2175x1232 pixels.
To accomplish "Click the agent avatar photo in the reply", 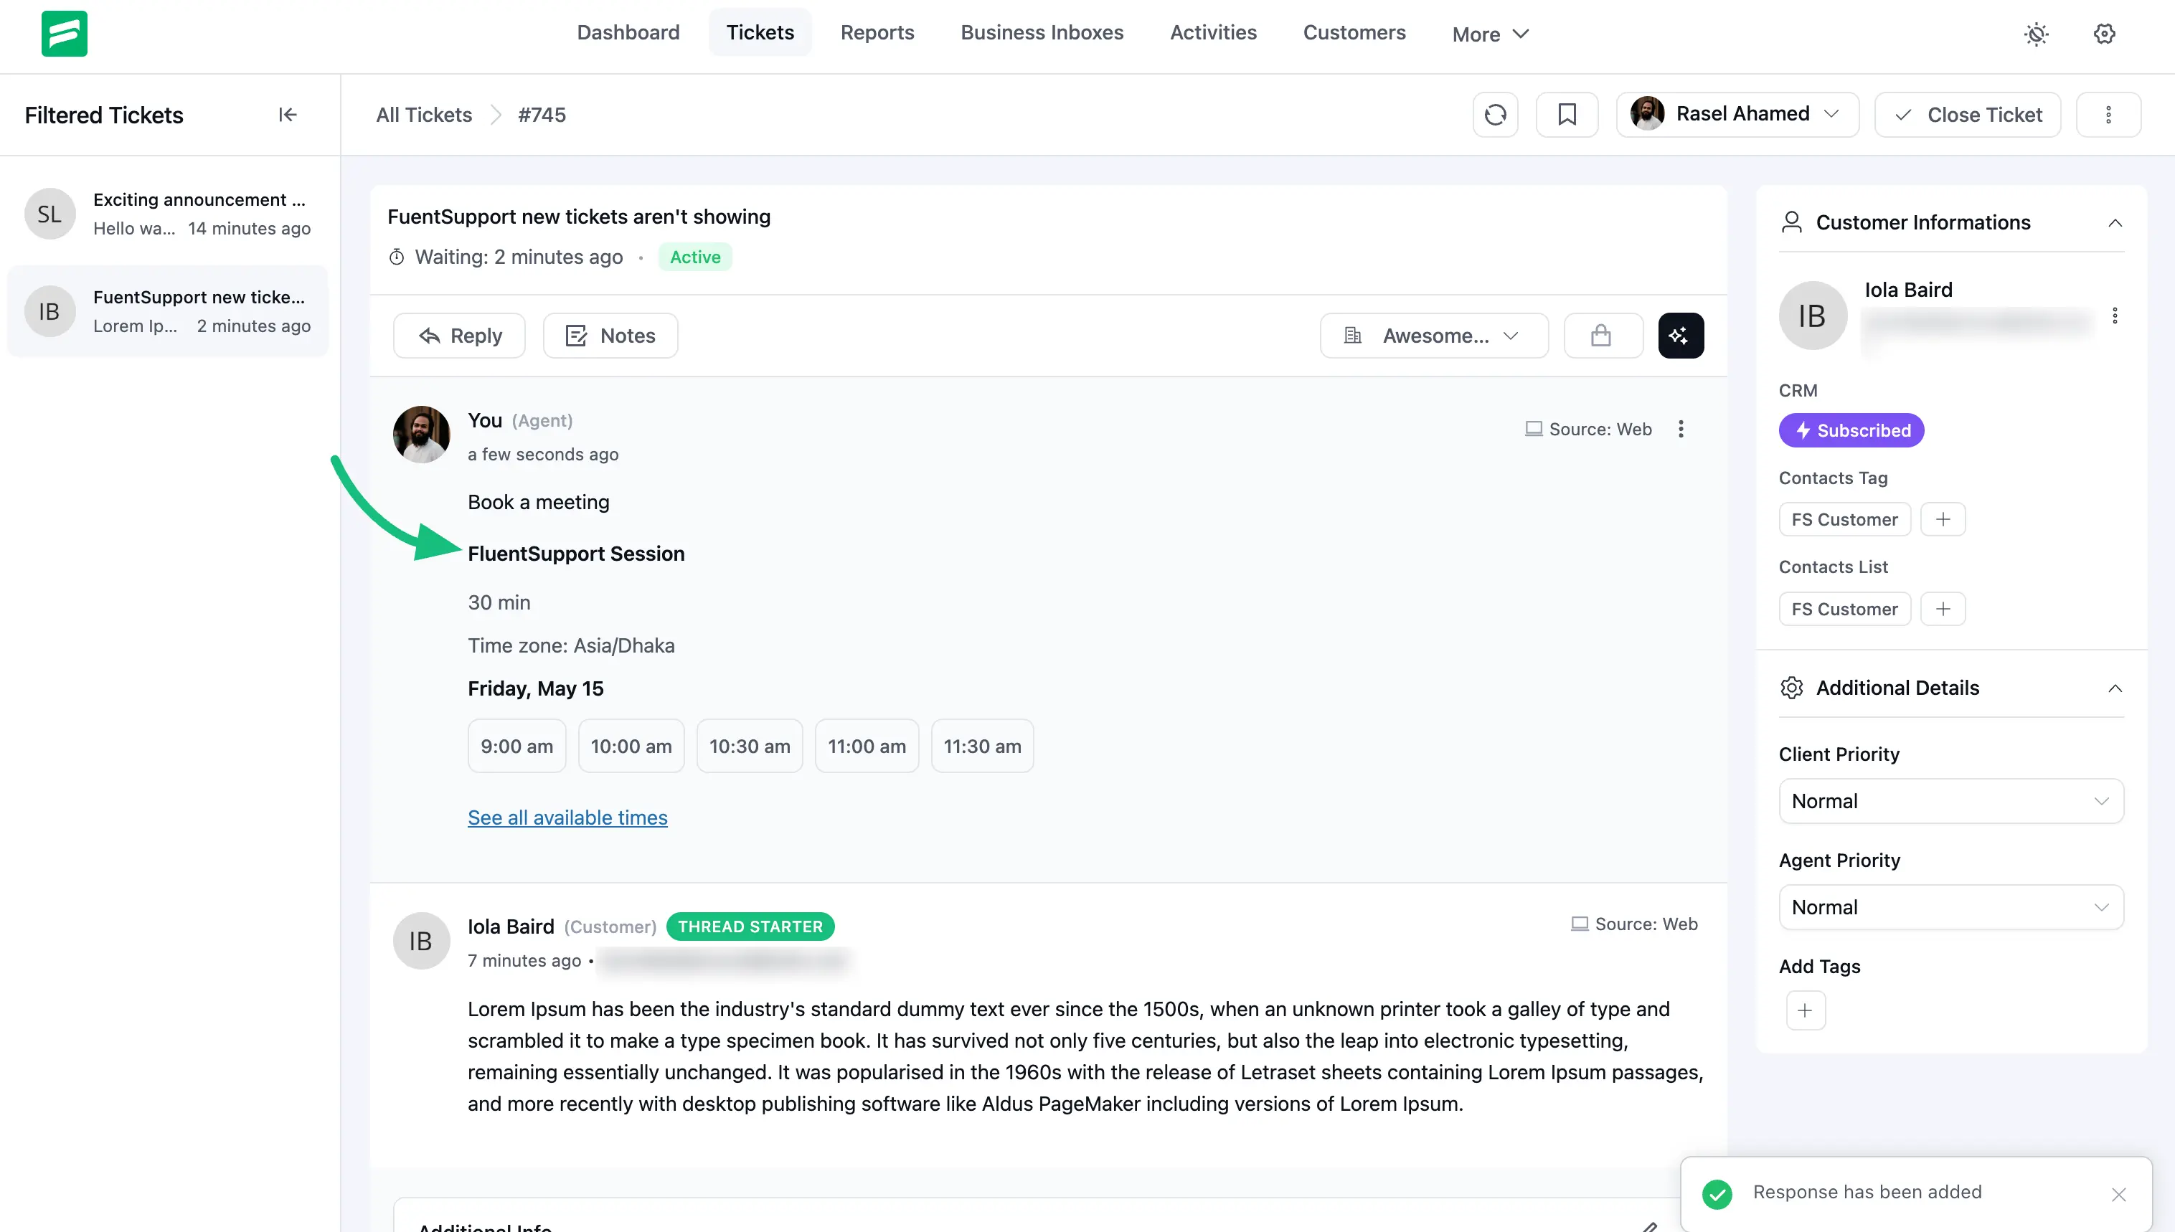I will point(422,434).
